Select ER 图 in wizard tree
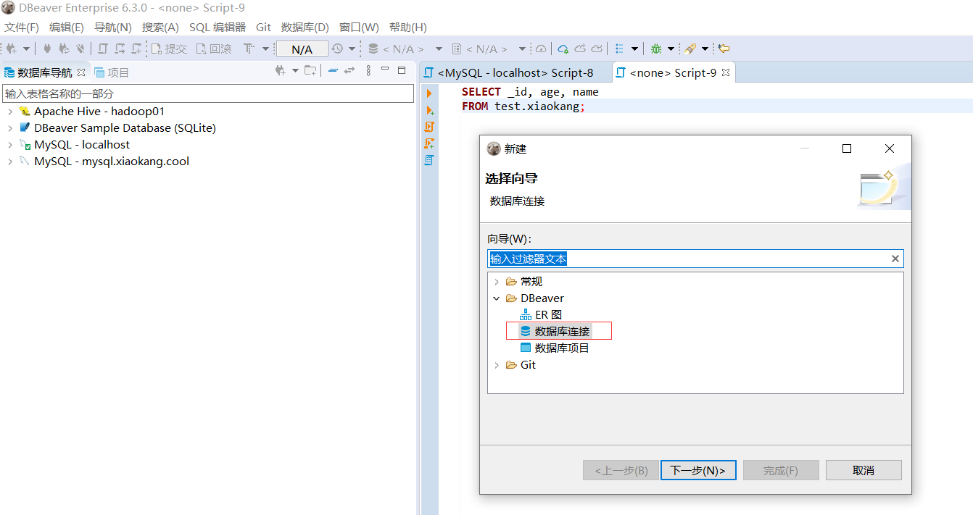The width and height of the screenshot is (973, 515). [x=541, y=315]
